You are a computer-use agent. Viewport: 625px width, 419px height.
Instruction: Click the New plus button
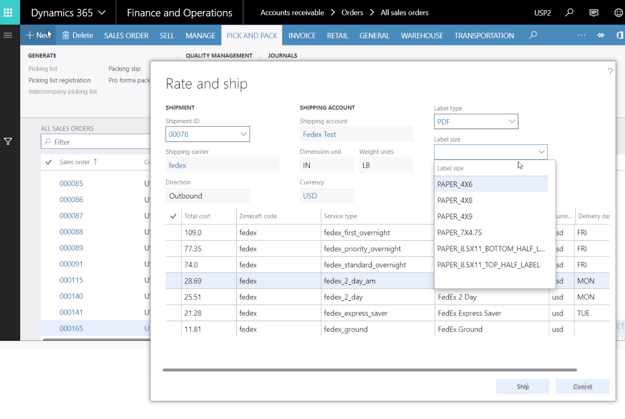(x=38, y=35)
